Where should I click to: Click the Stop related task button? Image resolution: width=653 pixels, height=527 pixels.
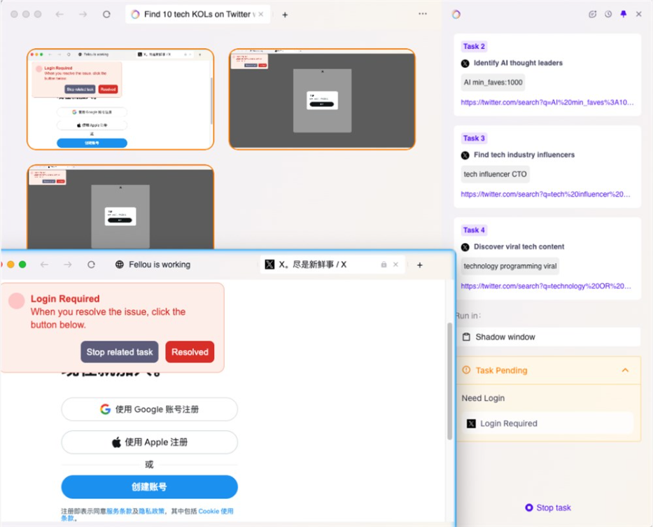(x=119, y=352)
